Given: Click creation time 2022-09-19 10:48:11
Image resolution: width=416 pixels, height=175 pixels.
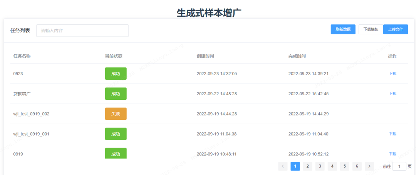Looking at the screenshot, I should [217, 154].
